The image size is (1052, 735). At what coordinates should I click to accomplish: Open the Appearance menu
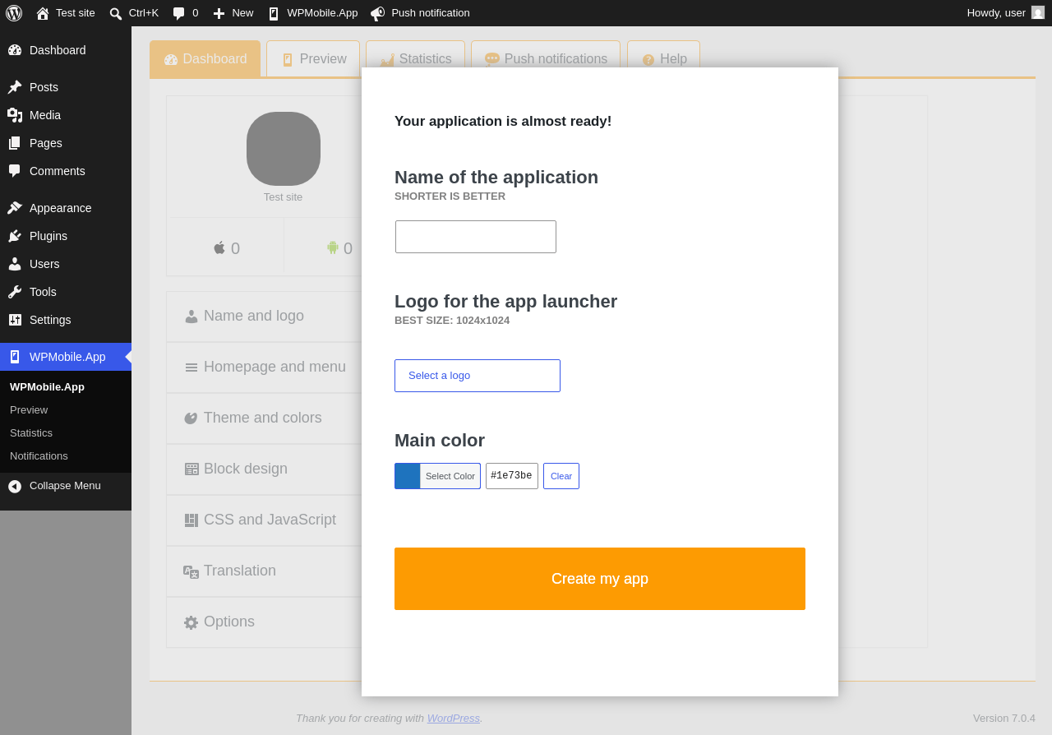click(66, 208)
